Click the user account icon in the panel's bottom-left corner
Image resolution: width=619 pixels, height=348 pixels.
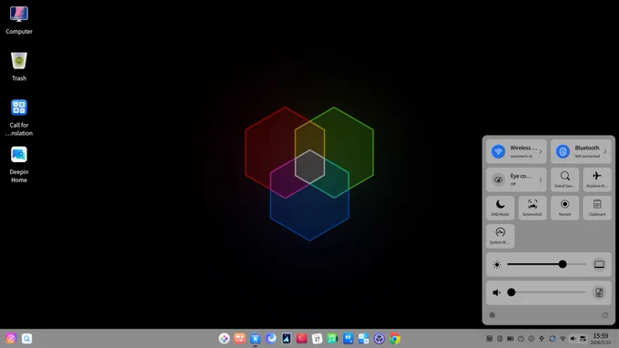[492, 315]
